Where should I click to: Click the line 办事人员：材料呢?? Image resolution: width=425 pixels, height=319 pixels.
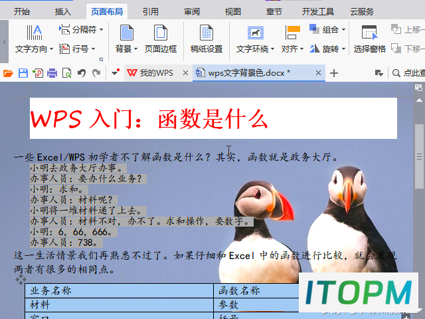(x=74, y=200)
